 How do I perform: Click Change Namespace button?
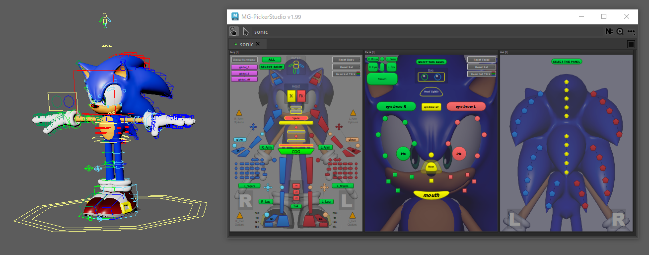pyautogui.click(x=244, y=60)
